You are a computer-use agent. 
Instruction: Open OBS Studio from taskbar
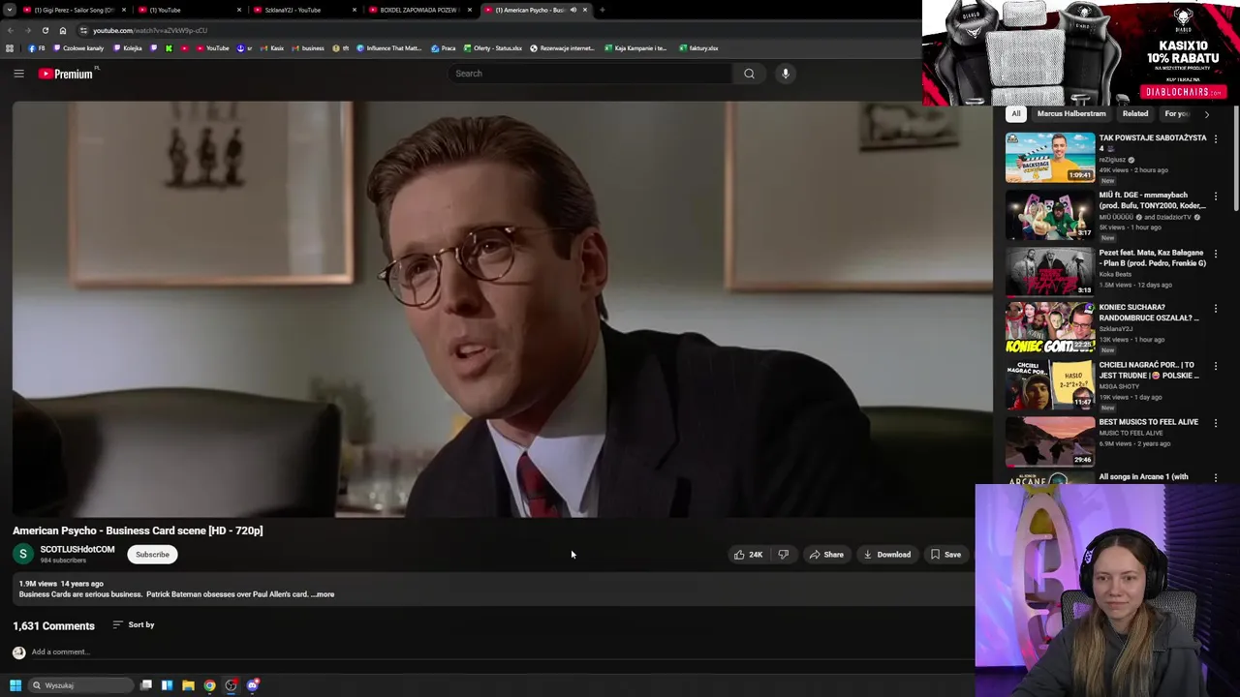(x=231, y=685)
